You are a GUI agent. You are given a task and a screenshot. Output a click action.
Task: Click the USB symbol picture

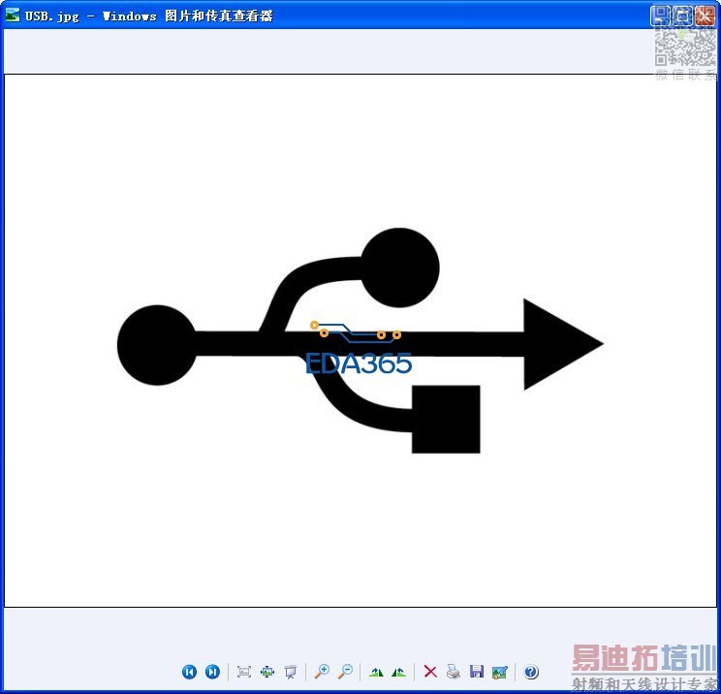[360, 341]
